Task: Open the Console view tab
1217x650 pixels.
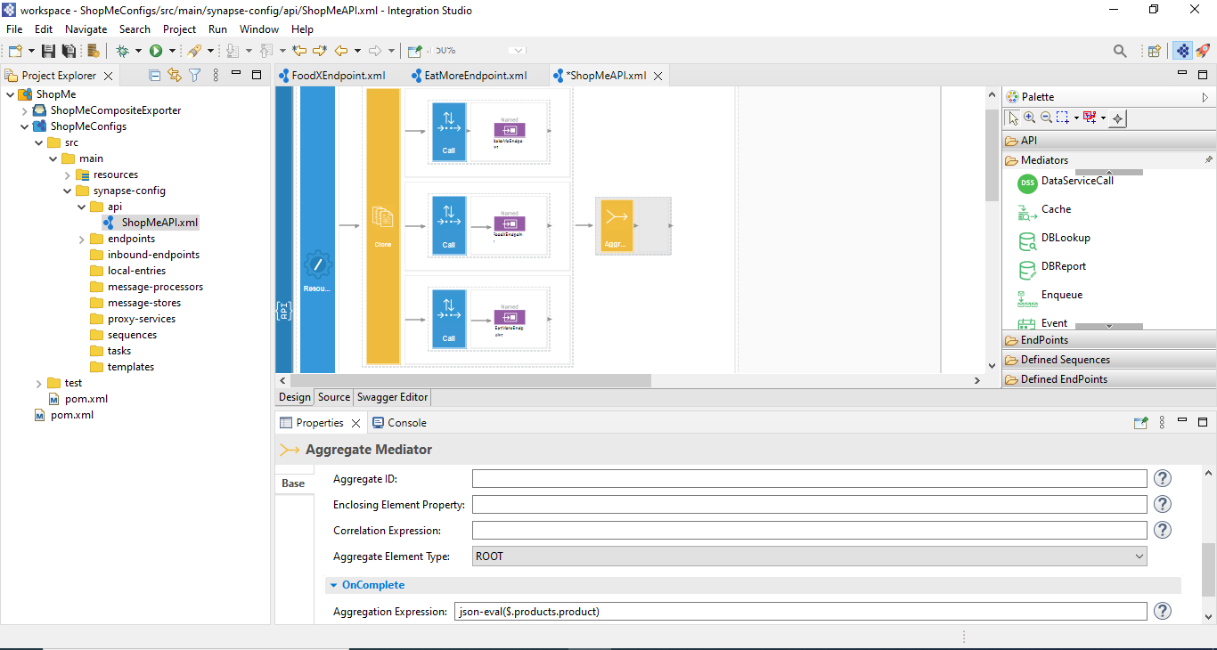Action: (399, 423)
